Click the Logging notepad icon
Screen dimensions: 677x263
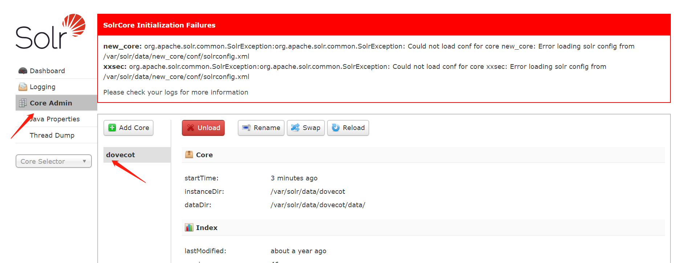pyautogui.click(x=23, y=87)
